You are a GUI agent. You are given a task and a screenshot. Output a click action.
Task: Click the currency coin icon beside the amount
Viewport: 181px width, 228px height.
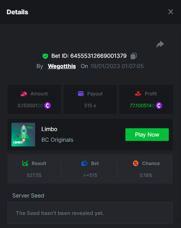(47, 105)
